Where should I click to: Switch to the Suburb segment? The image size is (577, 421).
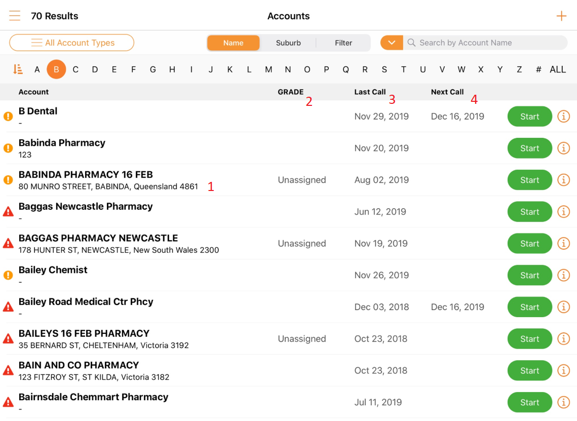(288, 43)
